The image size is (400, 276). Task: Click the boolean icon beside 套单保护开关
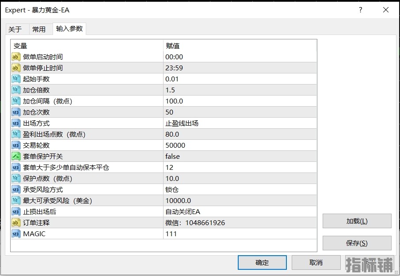(16, 156)
